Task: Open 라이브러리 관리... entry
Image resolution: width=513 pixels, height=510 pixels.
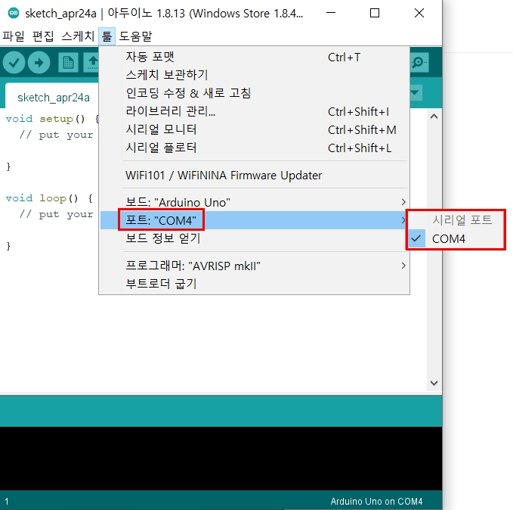Action: 255,111
